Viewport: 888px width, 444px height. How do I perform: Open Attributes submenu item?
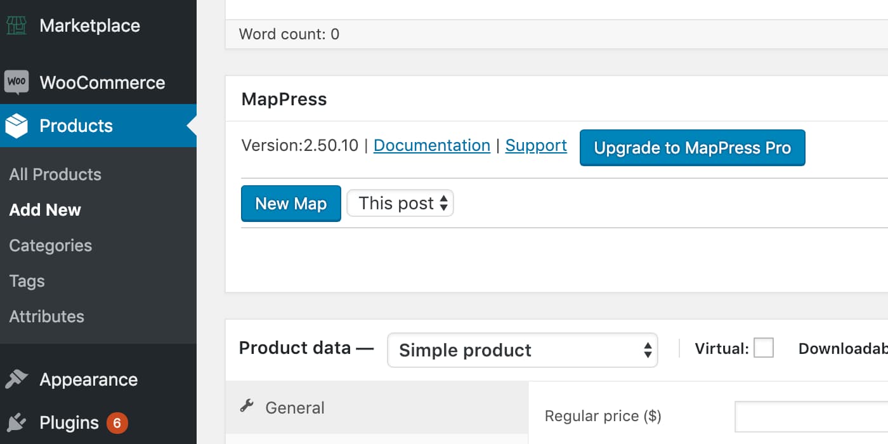click(47, 317)
